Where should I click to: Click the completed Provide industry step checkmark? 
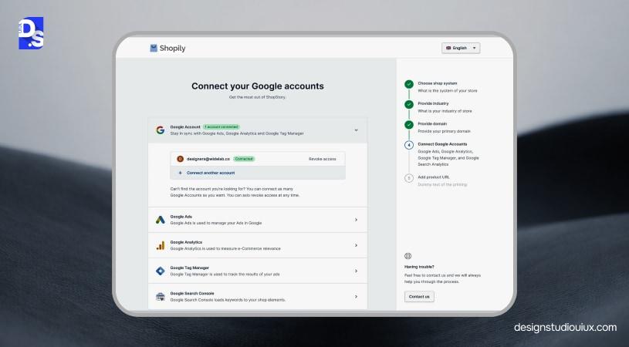(x=409, y=104)
